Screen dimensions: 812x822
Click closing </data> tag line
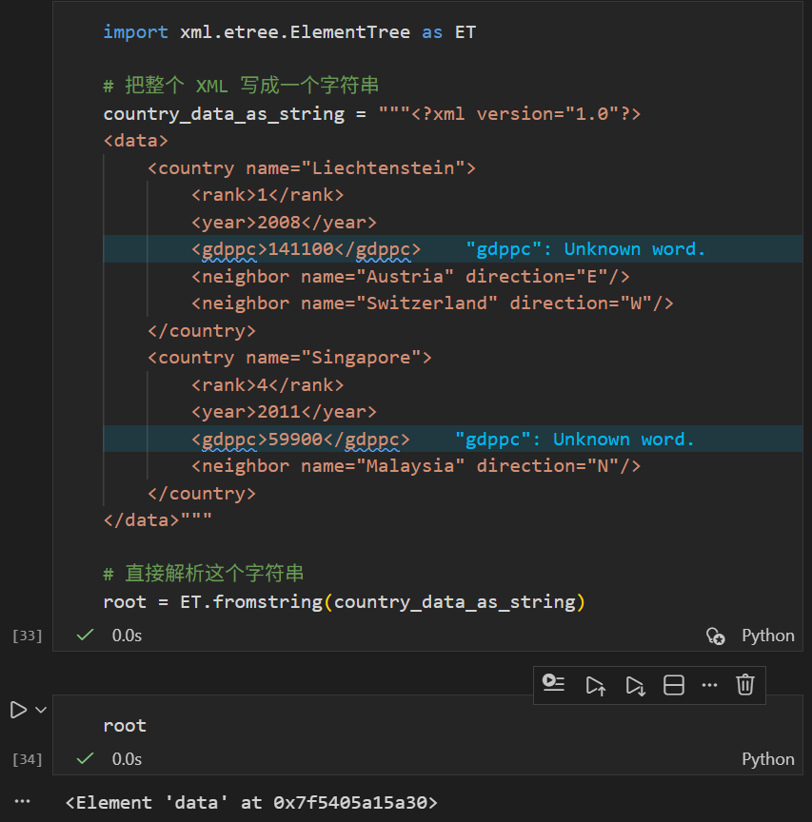pos(157,520)
